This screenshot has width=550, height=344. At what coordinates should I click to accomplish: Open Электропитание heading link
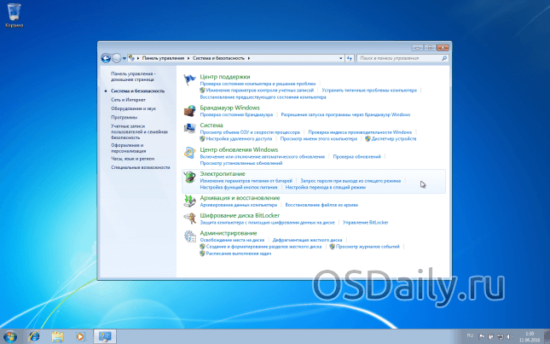point(223,174)
